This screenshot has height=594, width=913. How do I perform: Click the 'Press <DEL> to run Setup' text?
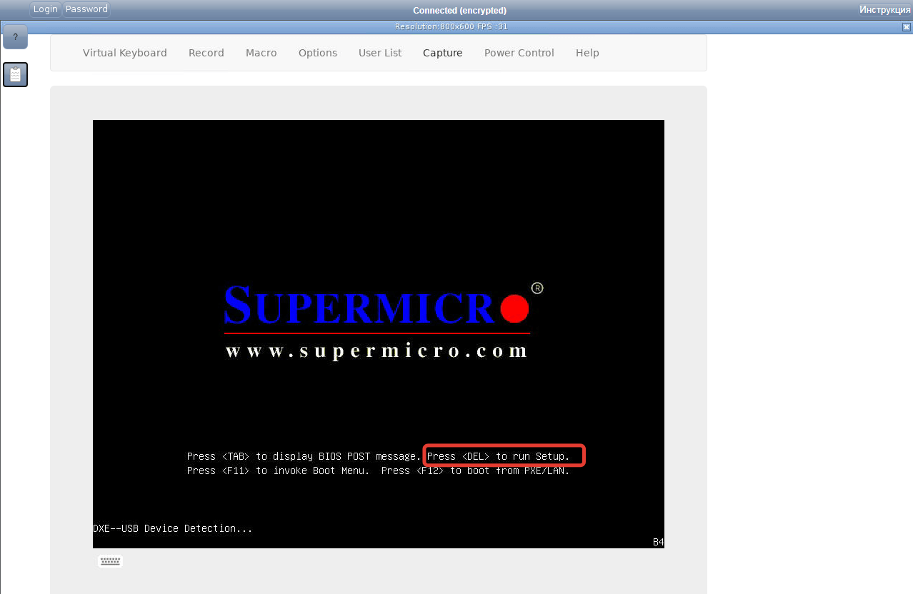(x=499, y=456)
